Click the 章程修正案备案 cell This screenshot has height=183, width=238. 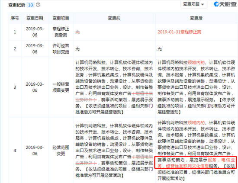[61, 32]
